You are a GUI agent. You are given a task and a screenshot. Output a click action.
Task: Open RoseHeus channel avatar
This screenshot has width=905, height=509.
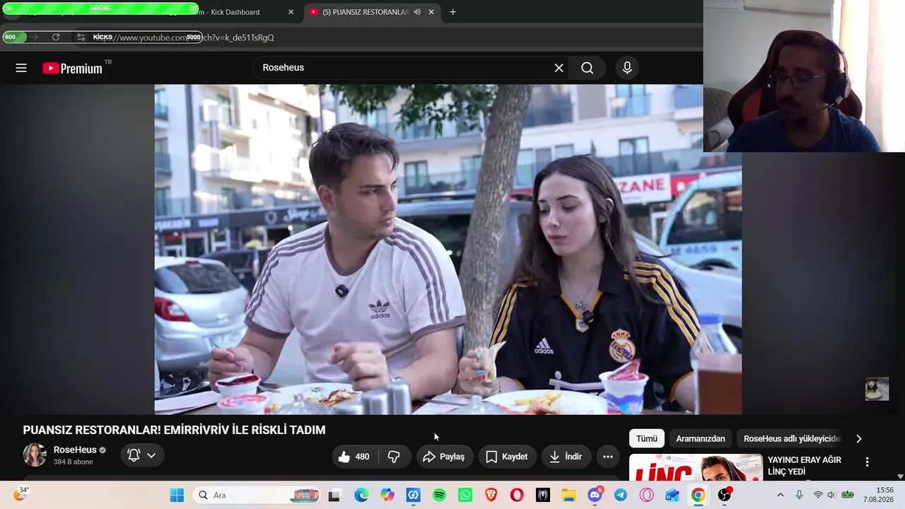click(35, 455)
